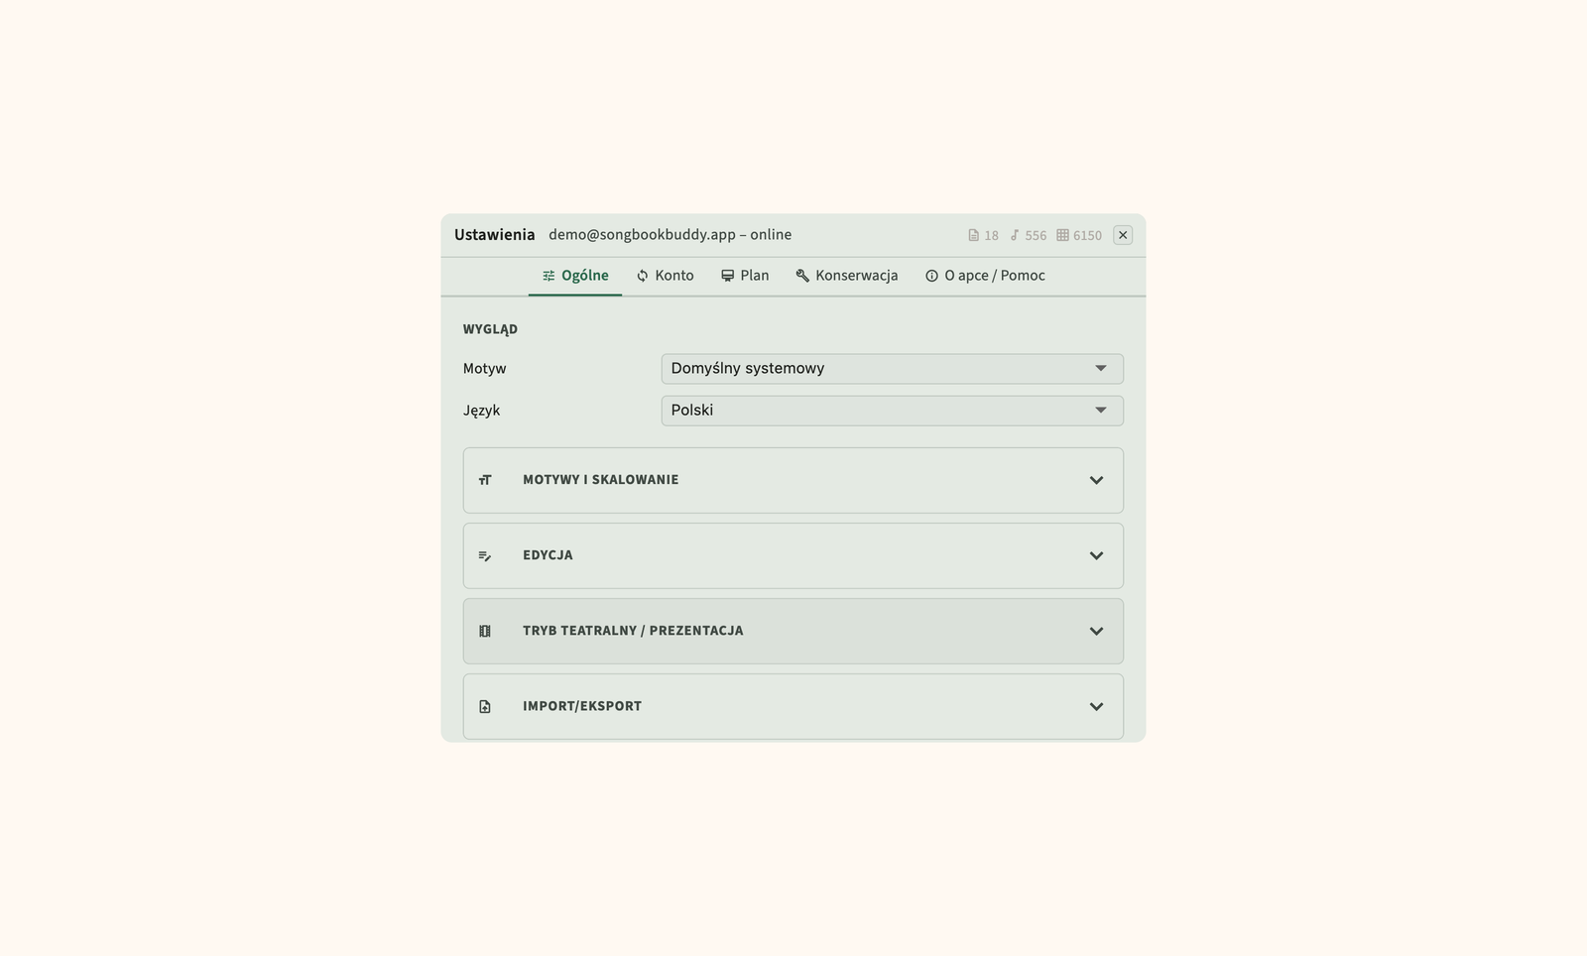Click the text size icon beside Motywy i skalowanie
This screenshot has width=1587, height=956.
[485, 480]
